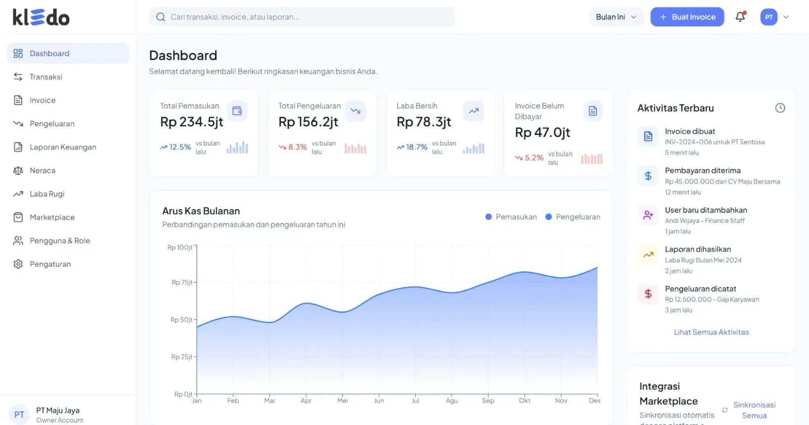The width and height of the screenshot is (809, 425).
Task: Click Sinkronisasi Semua link
Action: tap(754, 410)
